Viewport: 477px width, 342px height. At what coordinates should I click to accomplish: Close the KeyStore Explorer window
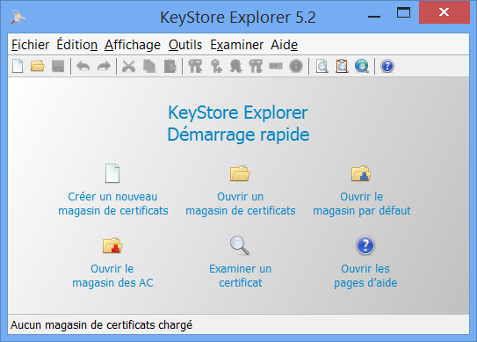click(x=444, y=12)
